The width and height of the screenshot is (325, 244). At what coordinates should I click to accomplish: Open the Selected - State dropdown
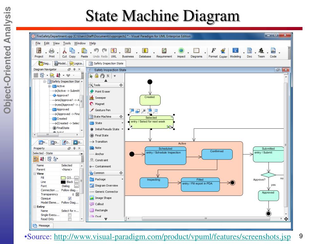tap(82, 153)
